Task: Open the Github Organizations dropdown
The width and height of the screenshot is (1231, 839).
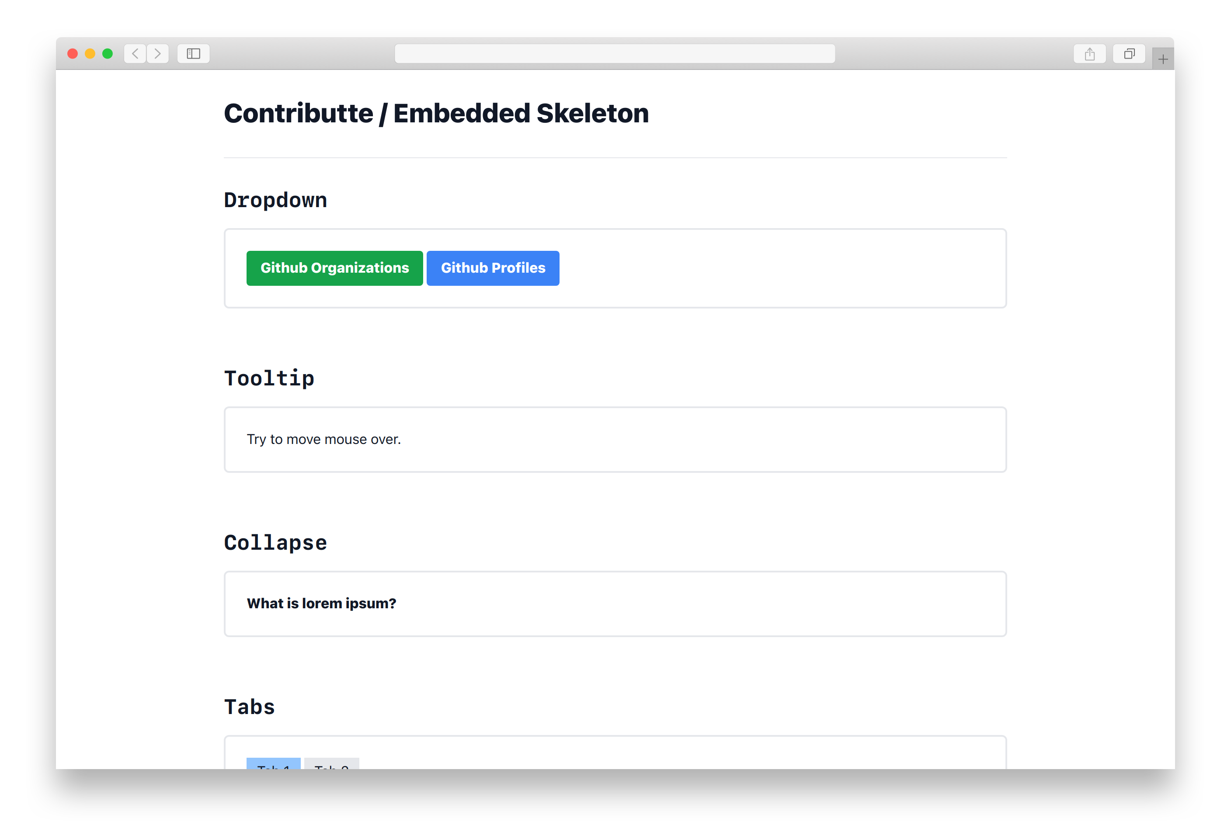Action: (x=334, y=268)
